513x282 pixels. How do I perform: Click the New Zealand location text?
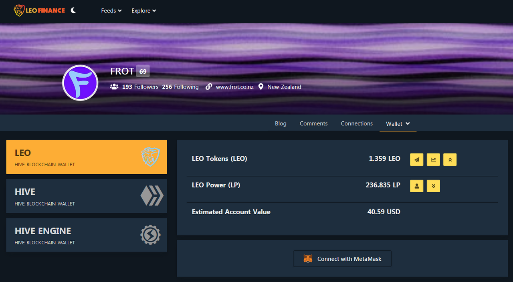[x=284, y=87]
